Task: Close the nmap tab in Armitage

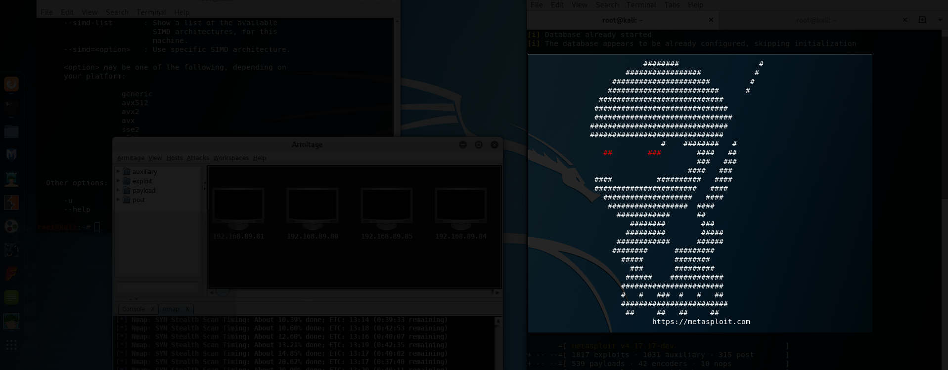Action: [x=187, y=309]
